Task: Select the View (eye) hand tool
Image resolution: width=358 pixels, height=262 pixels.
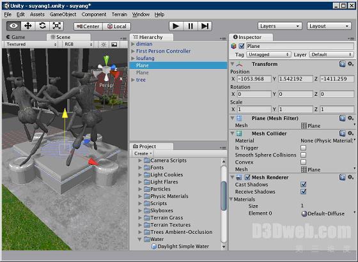Action: click(13, 26)
